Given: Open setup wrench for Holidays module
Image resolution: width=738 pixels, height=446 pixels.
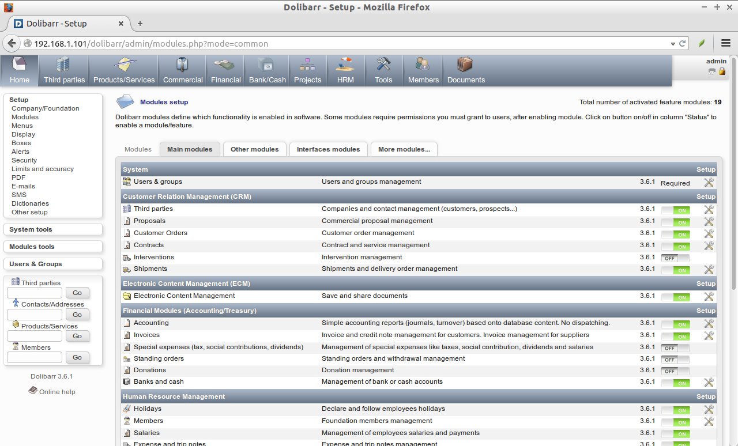Looking at the screenshot, I should coord(709,409).
